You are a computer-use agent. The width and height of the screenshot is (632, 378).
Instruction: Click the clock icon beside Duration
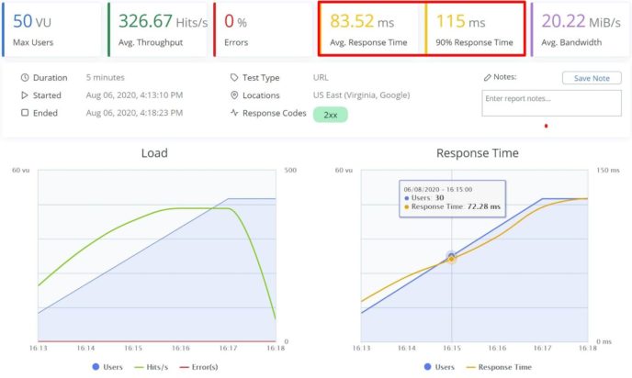(25, 77)
